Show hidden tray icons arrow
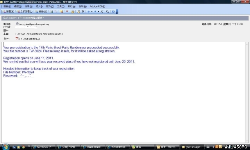This screenshot has height=150, width=250. point(213,147)
